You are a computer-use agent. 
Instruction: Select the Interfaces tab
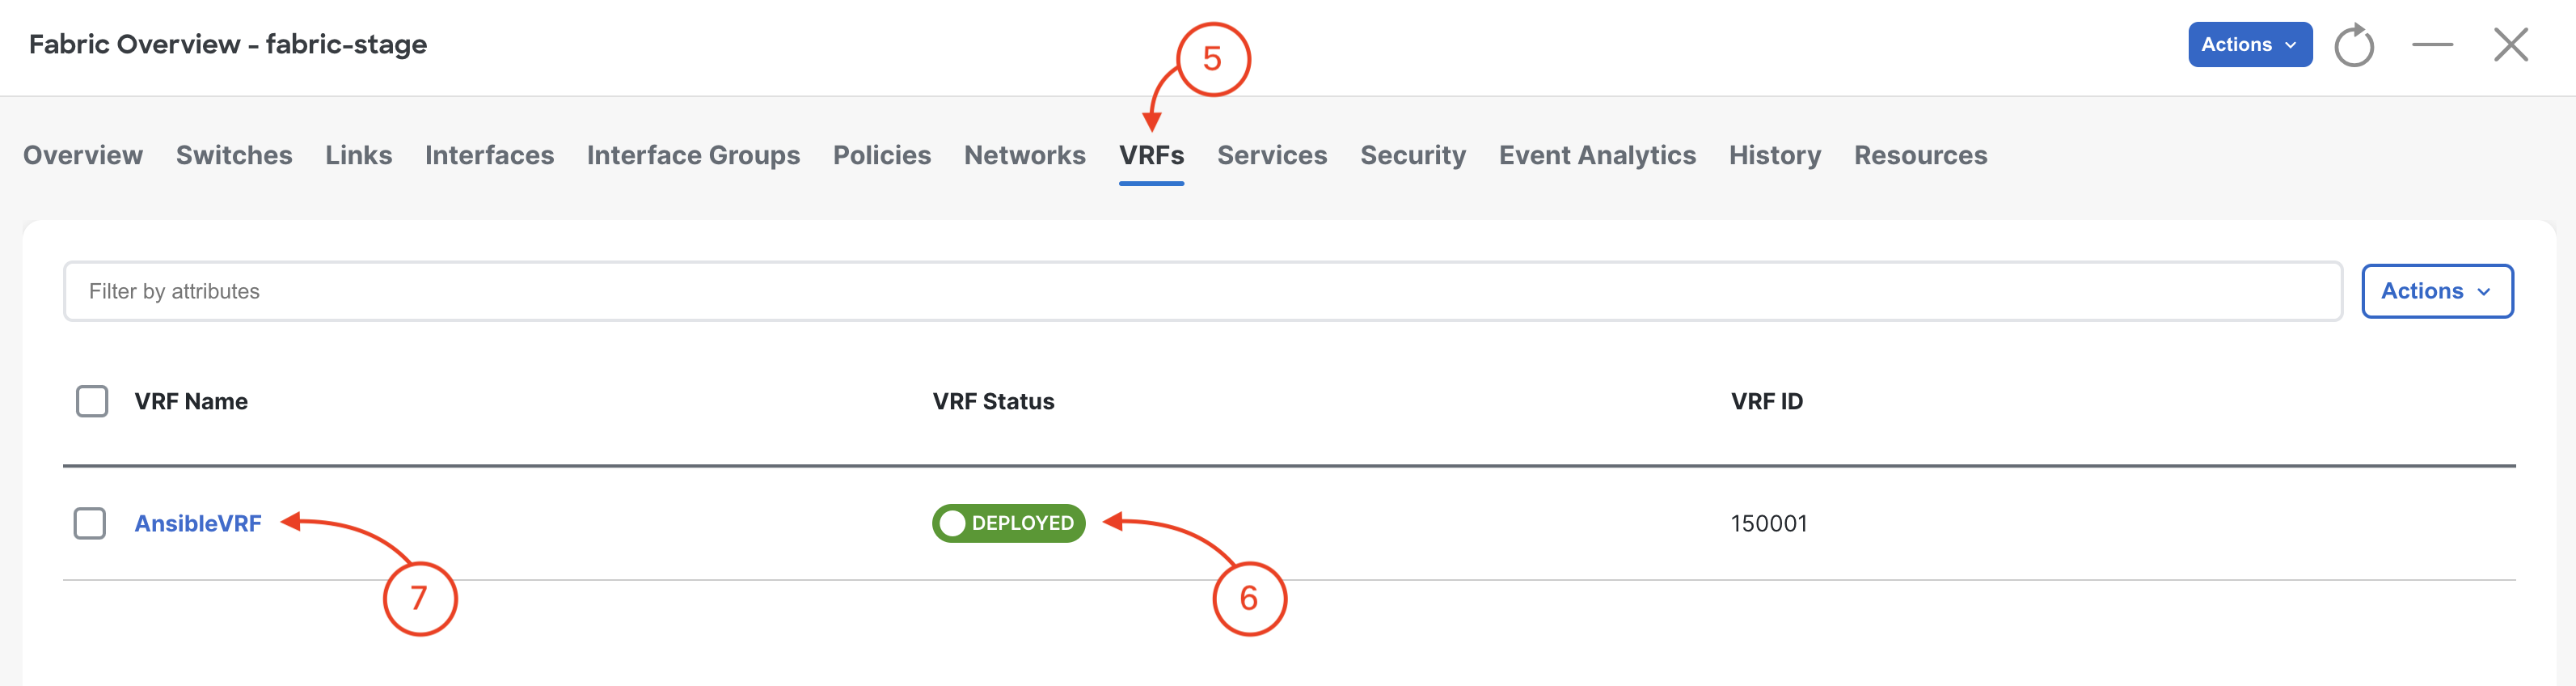(x=489, y=155)
